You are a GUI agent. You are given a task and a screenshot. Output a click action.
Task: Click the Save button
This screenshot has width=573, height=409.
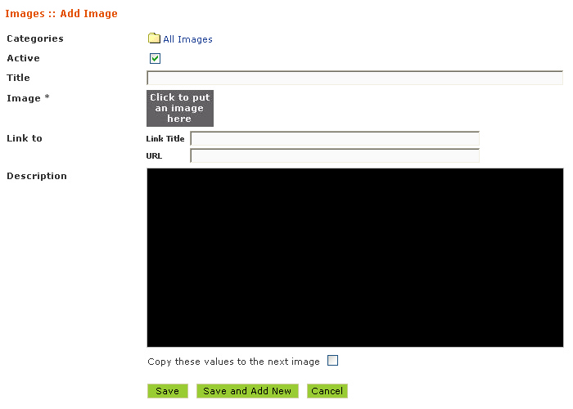pos(167,391)
